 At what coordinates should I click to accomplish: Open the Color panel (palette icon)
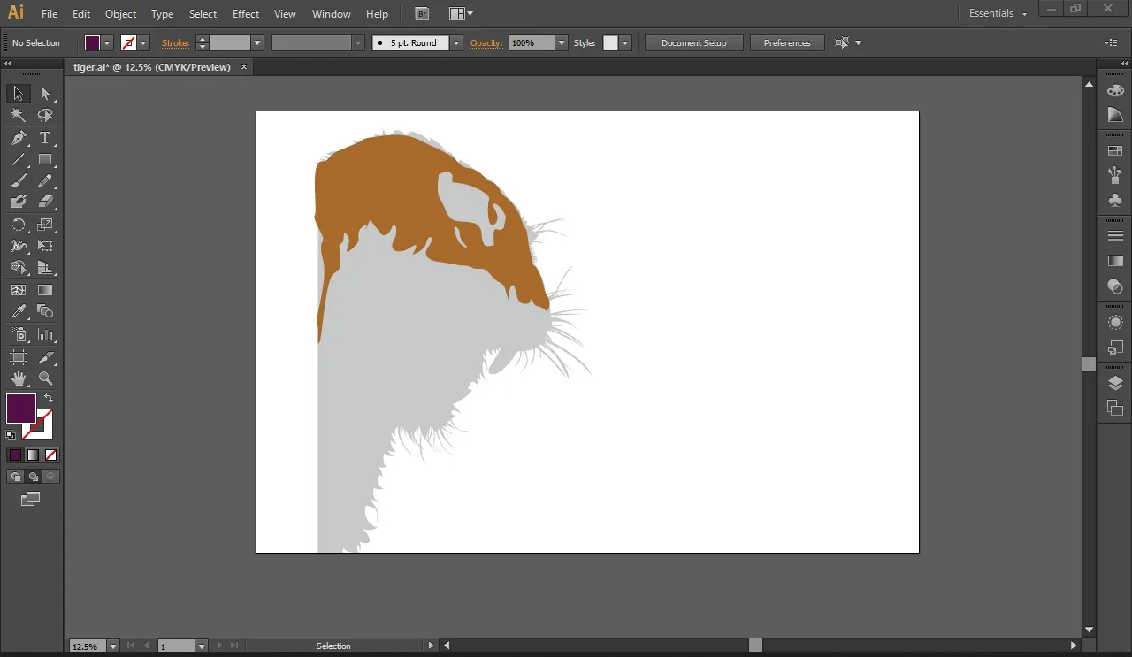tap(1115, 90)
